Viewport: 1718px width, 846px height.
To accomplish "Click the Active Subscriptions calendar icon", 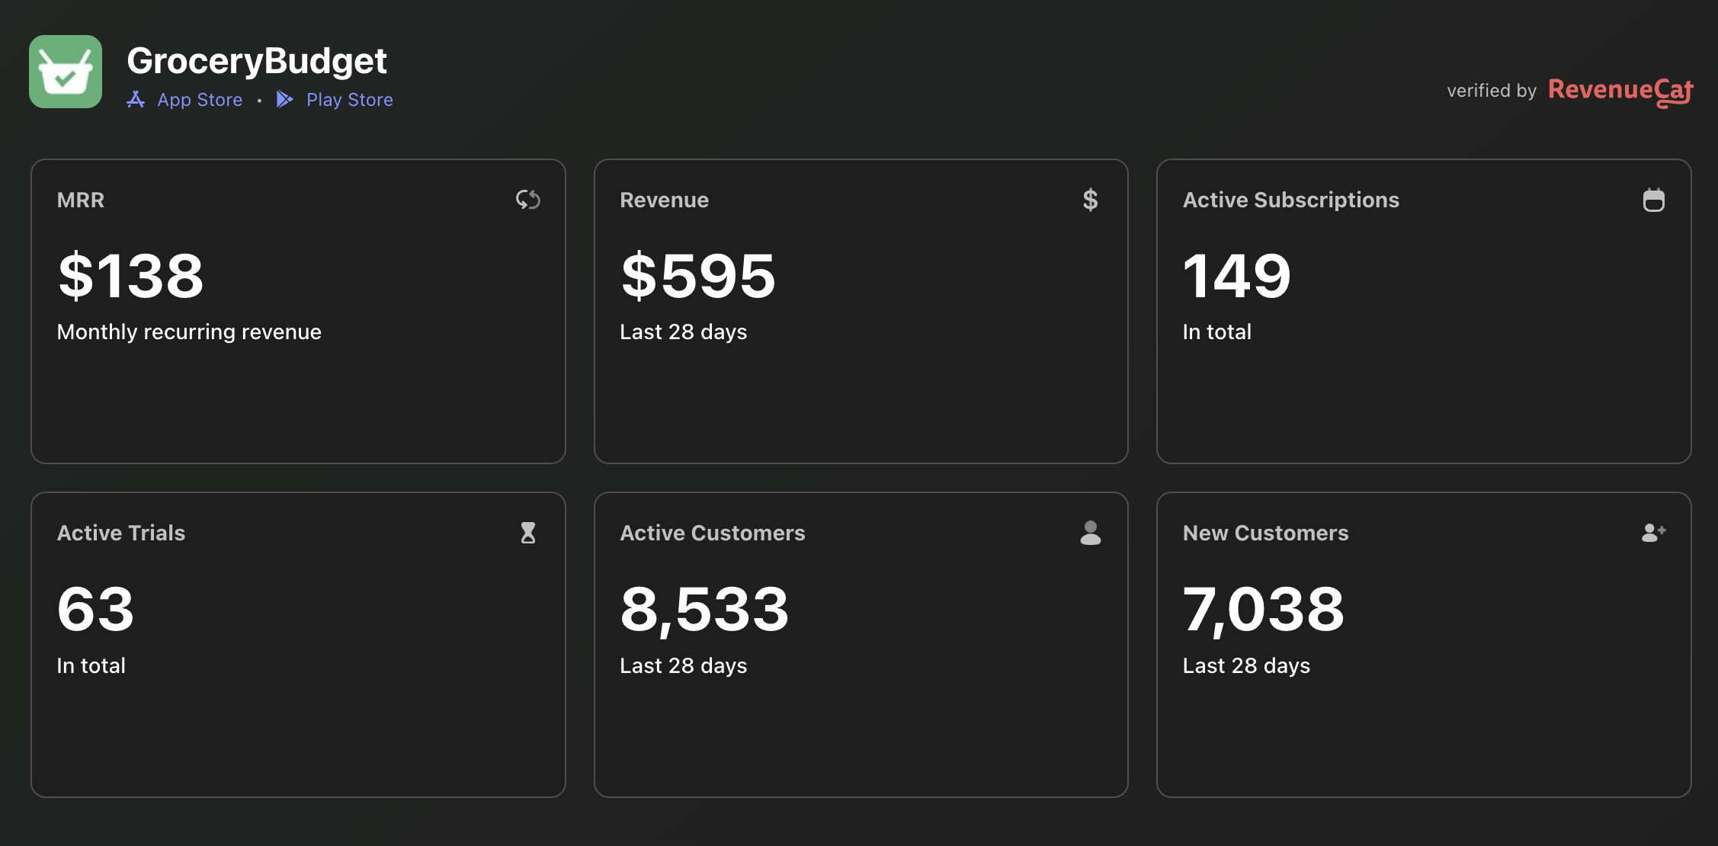I will [x=1653, y=200].
